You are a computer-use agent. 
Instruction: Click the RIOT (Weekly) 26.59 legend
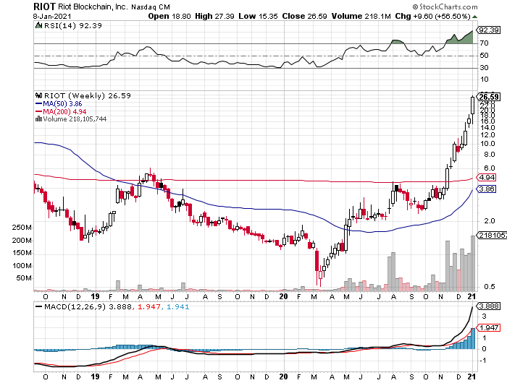88,95
